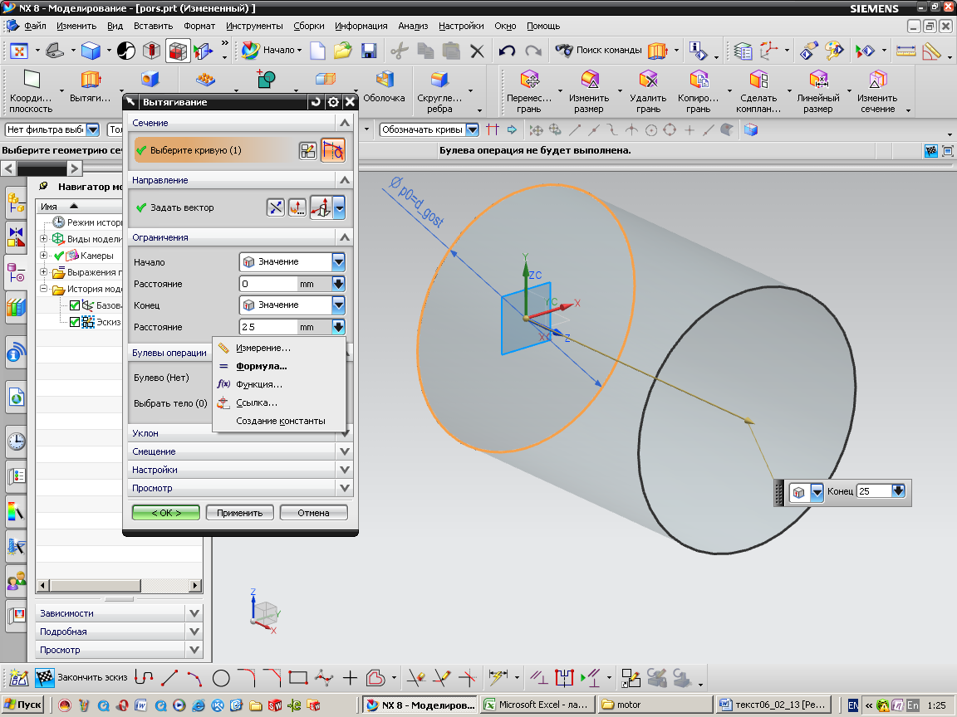The width and height of the screenshot is (957, 717).
Task: Open the Вставить menu
Action: [153, 27]
